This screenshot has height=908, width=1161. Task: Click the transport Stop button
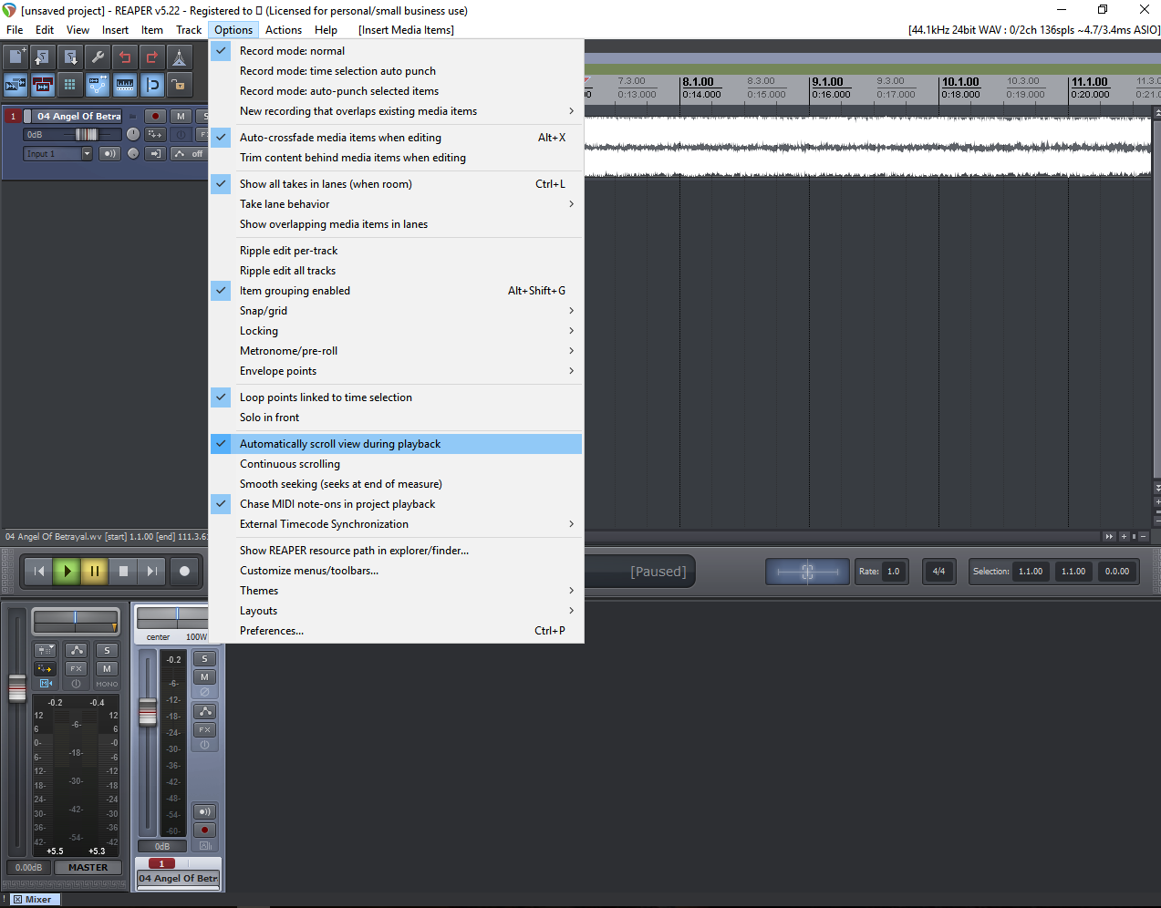[x=123, y=571]
